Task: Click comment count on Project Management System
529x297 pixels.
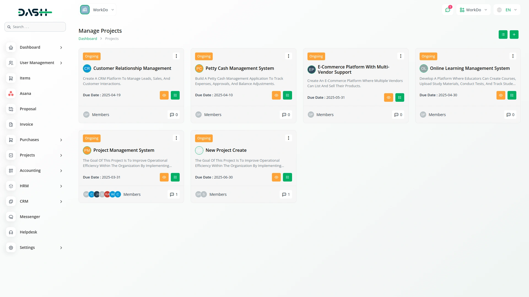Action: click(174, 194)
